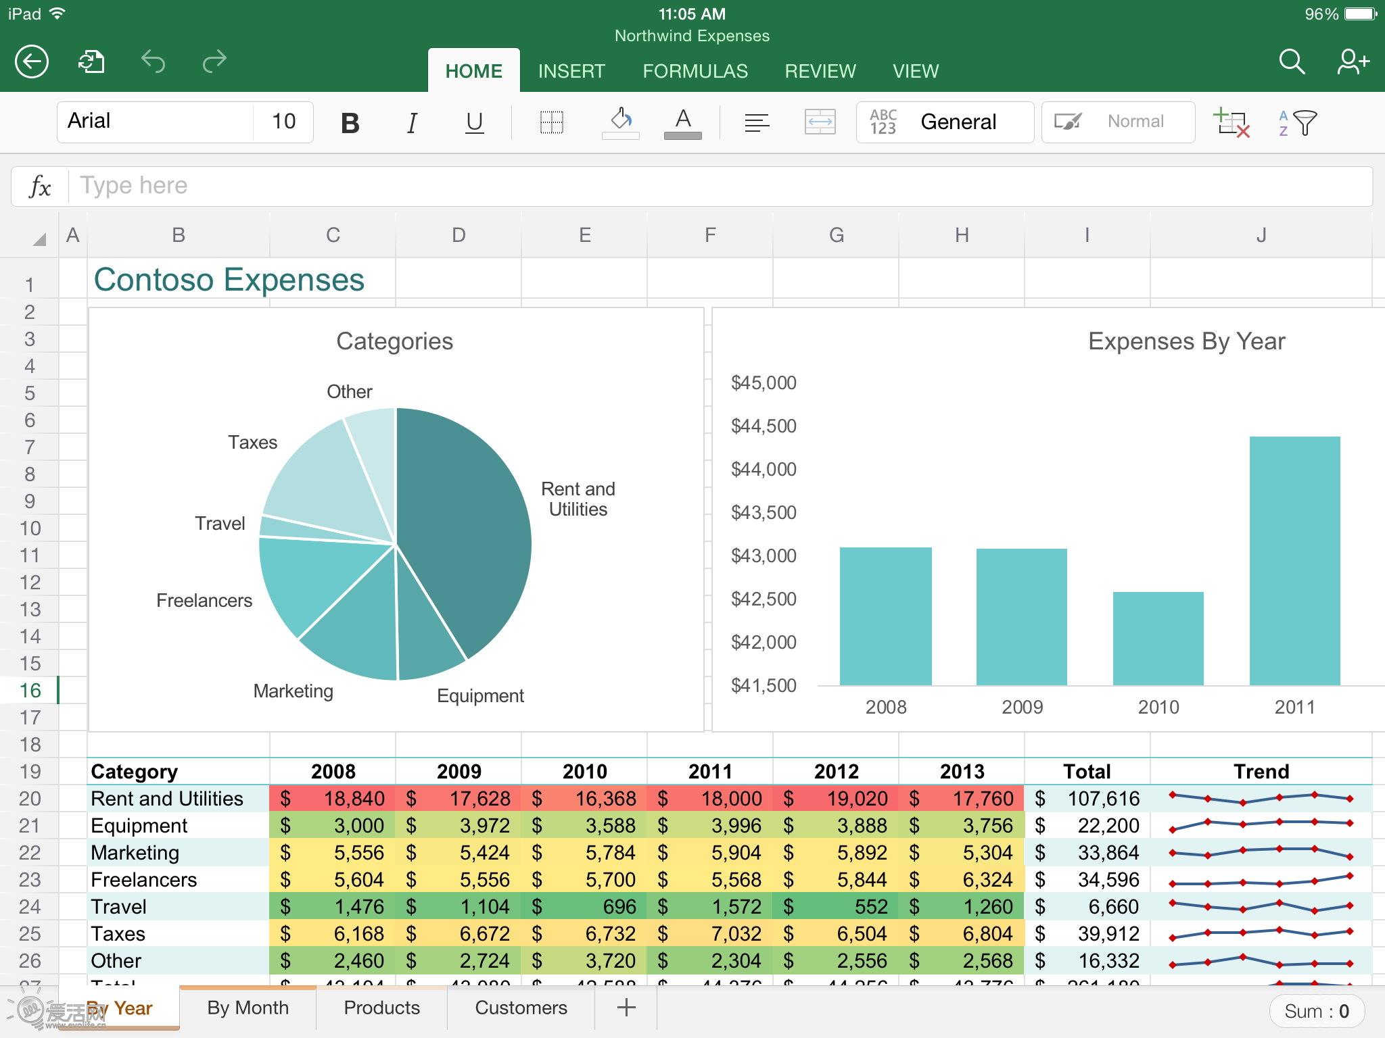Open the Arial font name dropdown

pos(156,122)
